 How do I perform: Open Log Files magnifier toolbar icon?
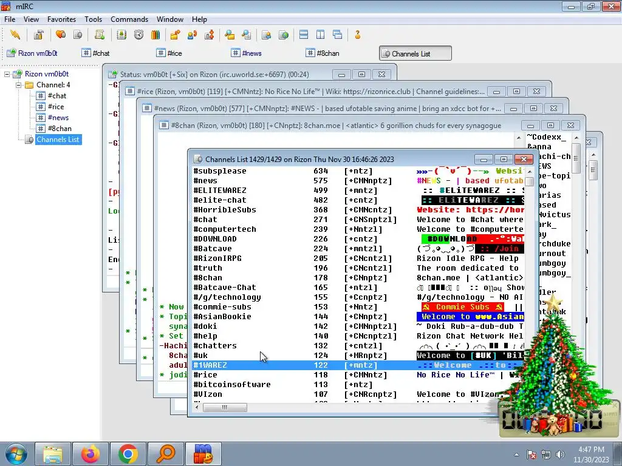[247, 35]
